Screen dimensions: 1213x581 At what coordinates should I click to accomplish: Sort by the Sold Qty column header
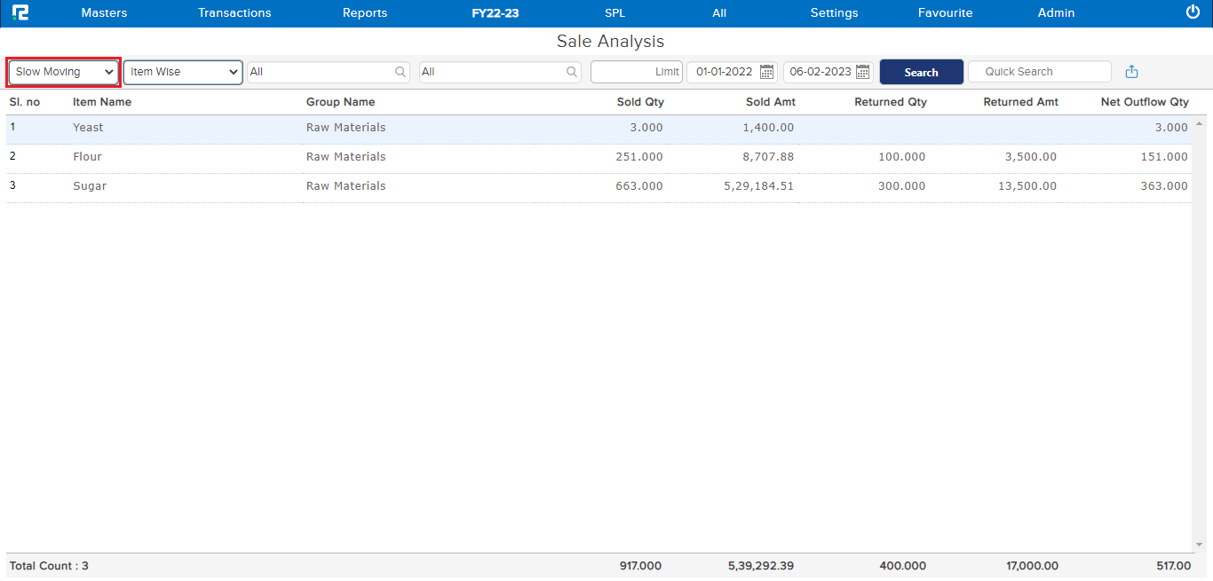(x=640, y=102)
